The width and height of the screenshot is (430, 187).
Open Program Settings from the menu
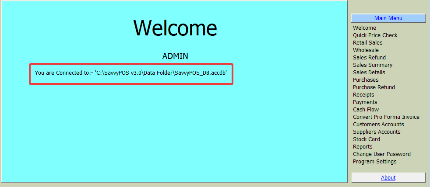374,162
